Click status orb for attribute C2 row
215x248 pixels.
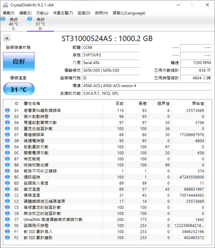point(7,195)
